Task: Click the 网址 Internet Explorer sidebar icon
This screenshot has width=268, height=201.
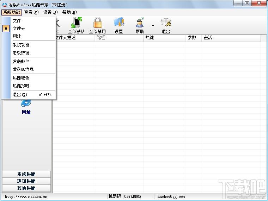Action: (x=26, y=107)
